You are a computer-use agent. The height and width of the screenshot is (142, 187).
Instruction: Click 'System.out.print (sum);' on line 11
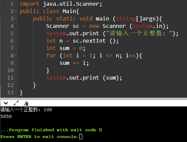tap(84, 78)
